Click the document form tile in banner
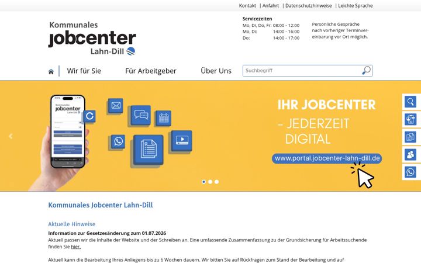Viewport: 421px width, 263px height. [x=148, y=150]
